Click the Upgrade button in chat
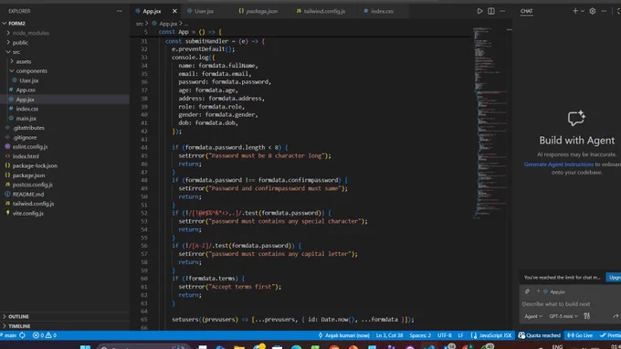 614,278
